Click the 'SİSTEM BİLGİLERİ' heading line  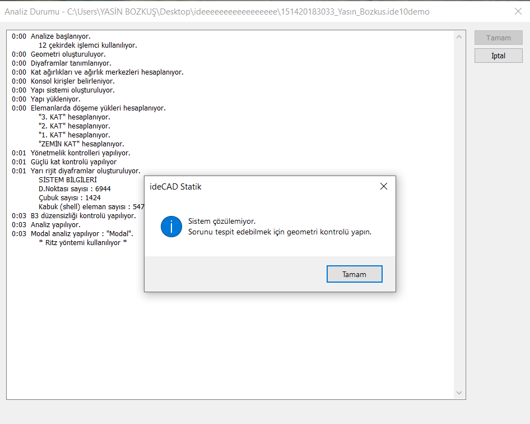68,179
